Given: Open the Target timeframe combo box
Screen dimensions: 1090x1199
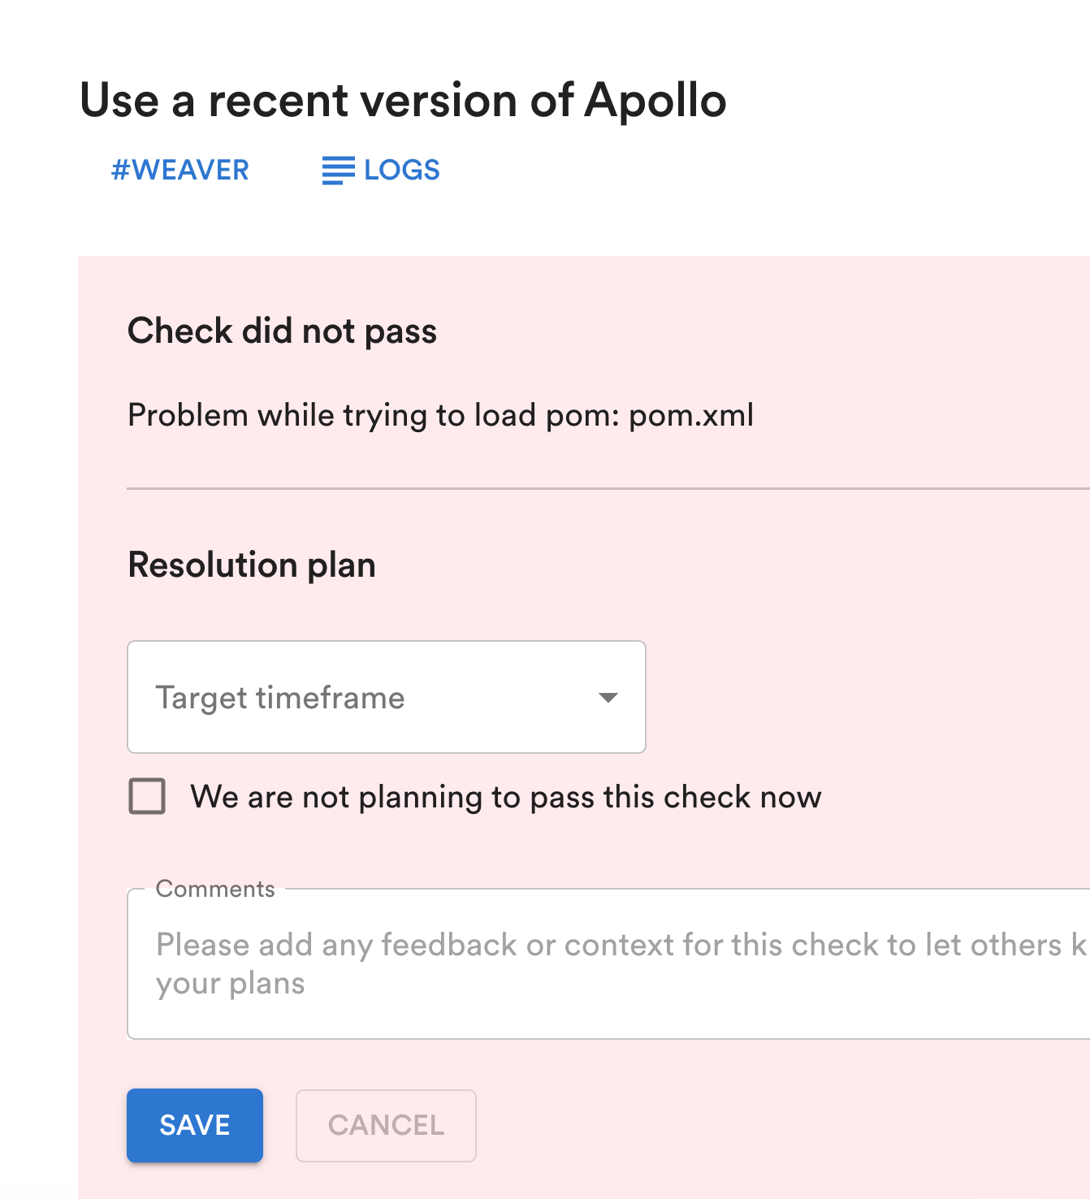Looking at the screenshot, I should [x=387, y=697].
